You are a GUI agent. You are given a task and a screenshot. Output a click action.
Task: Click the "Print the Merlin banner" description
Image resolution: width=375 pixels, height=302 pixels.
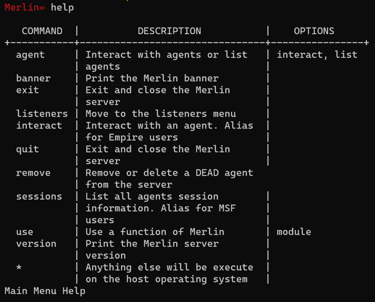(x=152, y=78)
